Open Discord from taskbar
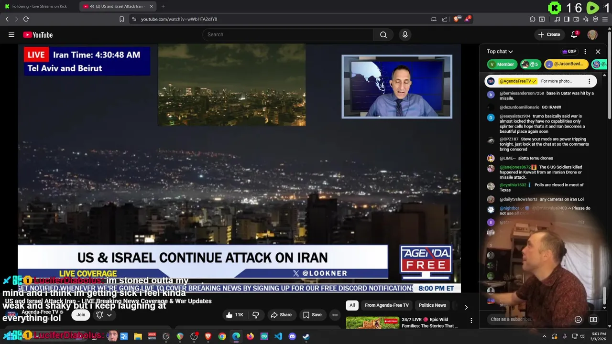The width and height of the screenshot is (612, 344). 292,336
